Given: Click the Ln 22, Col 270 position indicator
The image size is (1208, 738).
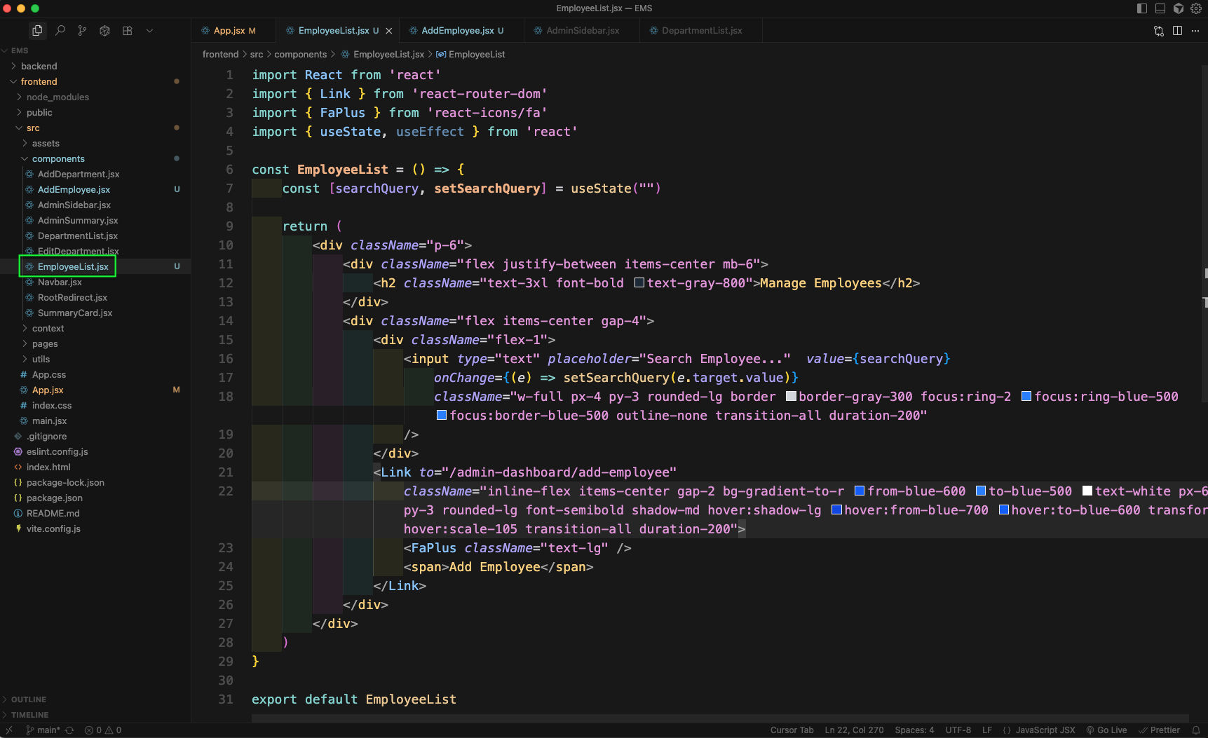Looking at the screenshot, I should click(854, 730).
